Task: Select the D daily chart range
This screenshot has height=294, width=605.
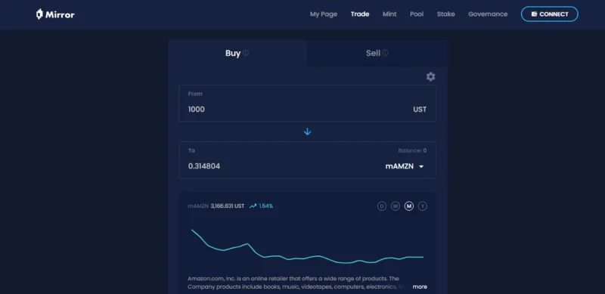Action: point(382,206)
